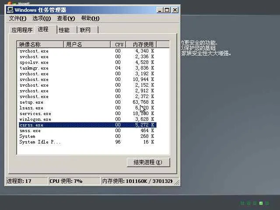Select the lsass.exe process row

click(87, 108)
